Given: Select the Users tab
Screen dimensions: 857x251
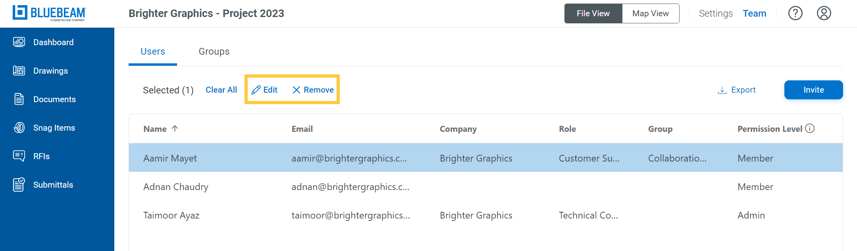Looking at the screenshot, I should point(153,51).
